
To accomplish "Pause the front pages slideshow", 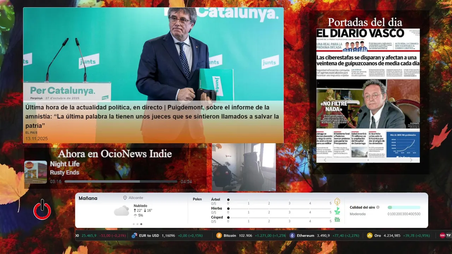I will [x=368, y=160].
